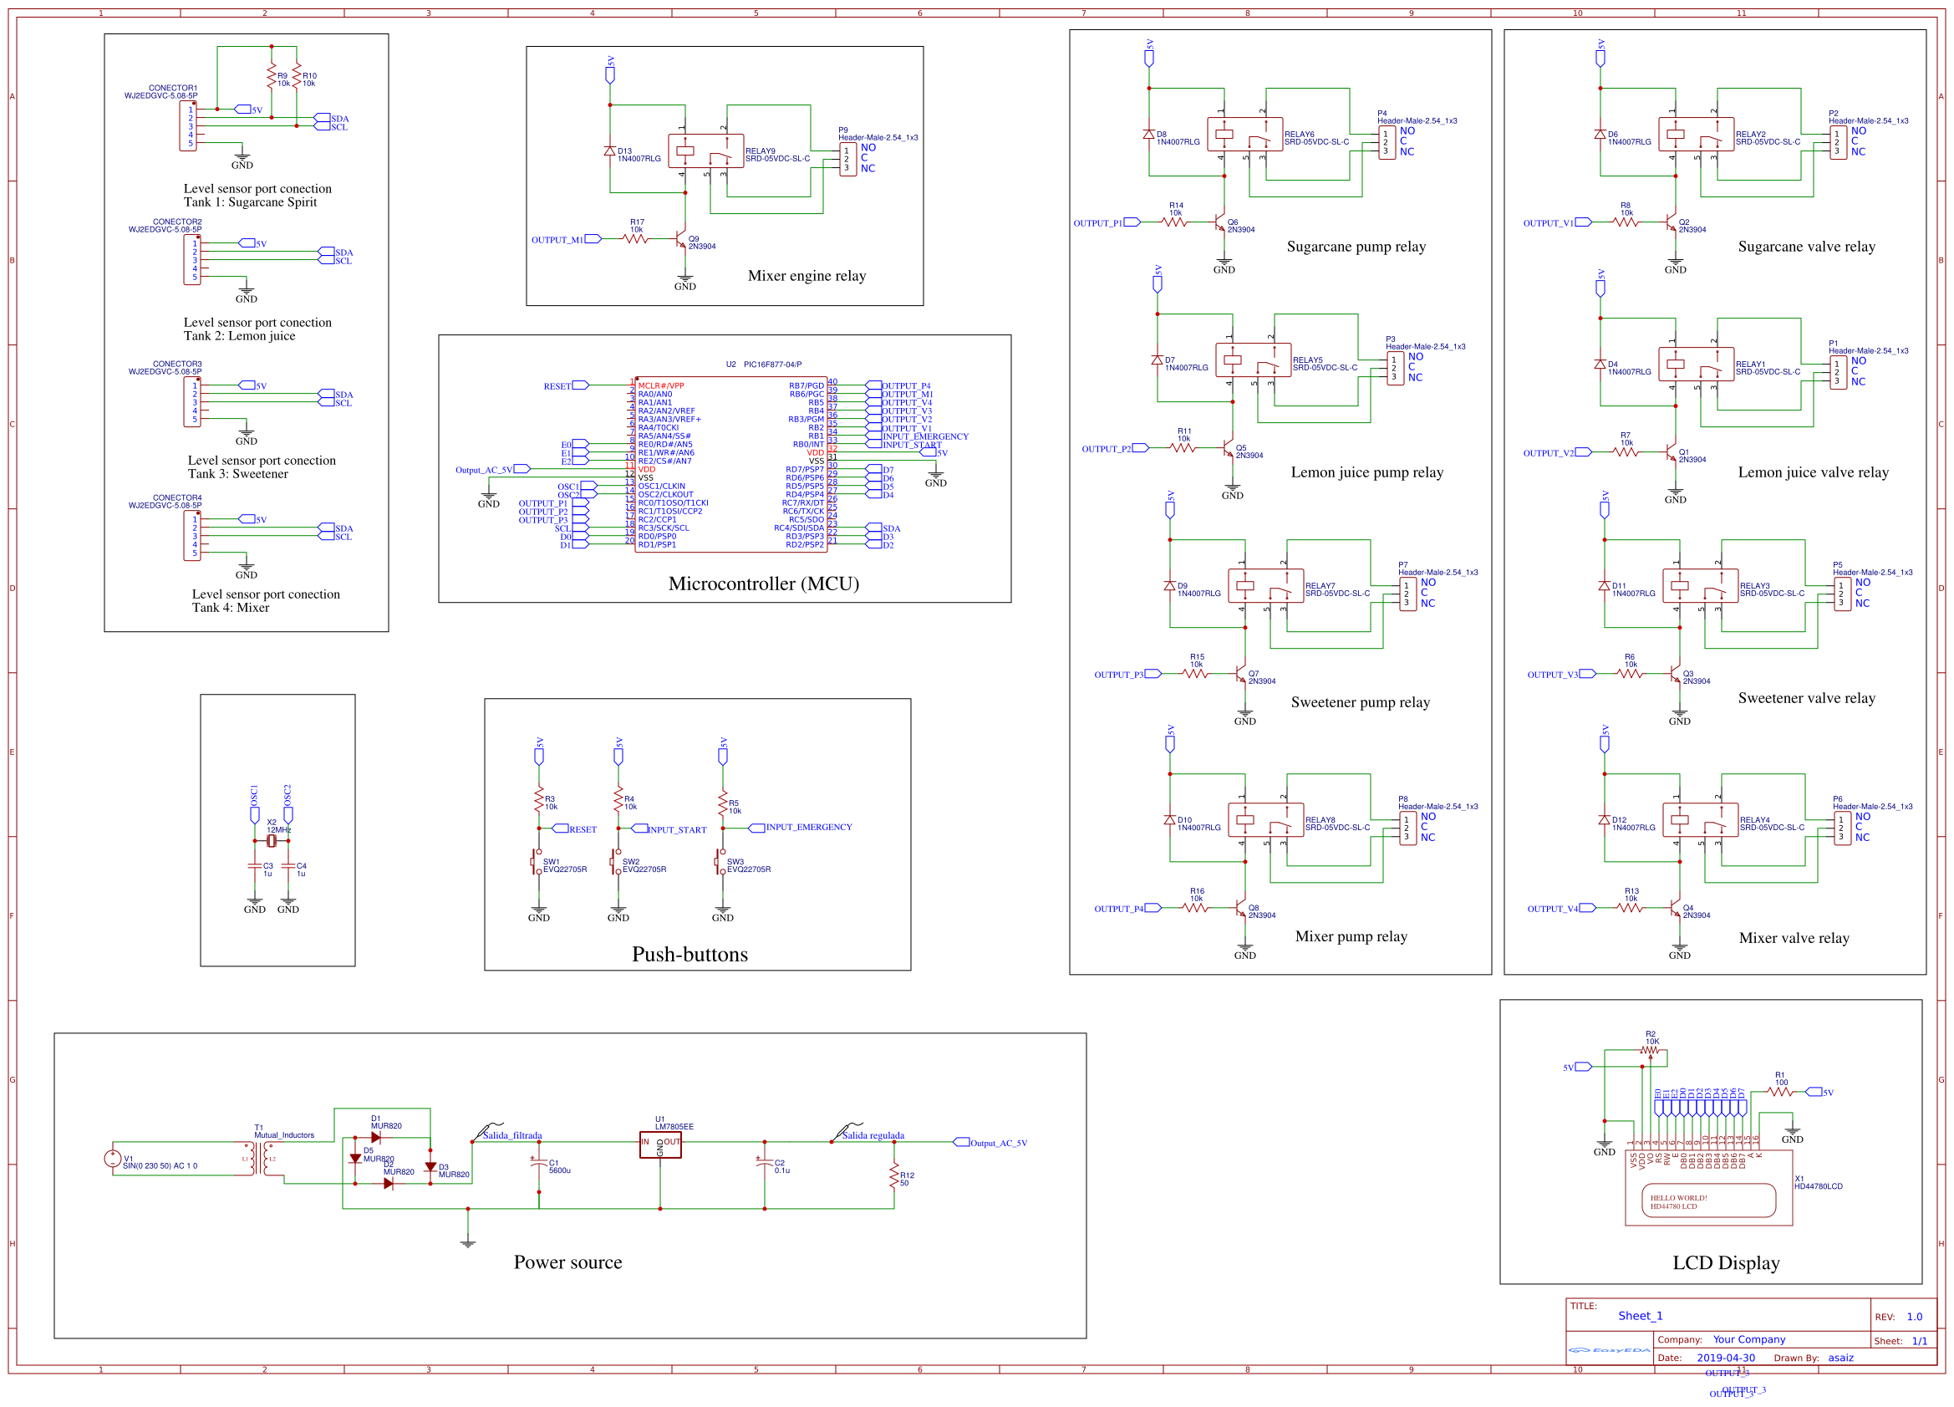1954x1407 pixels.
Task: Click the 12MHz crystal X2
Action: click(x=274, y=843)
